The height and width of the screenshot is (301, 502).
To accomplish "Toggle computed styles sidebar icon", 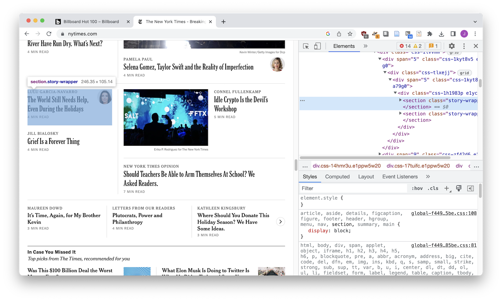I will (471, 188).
